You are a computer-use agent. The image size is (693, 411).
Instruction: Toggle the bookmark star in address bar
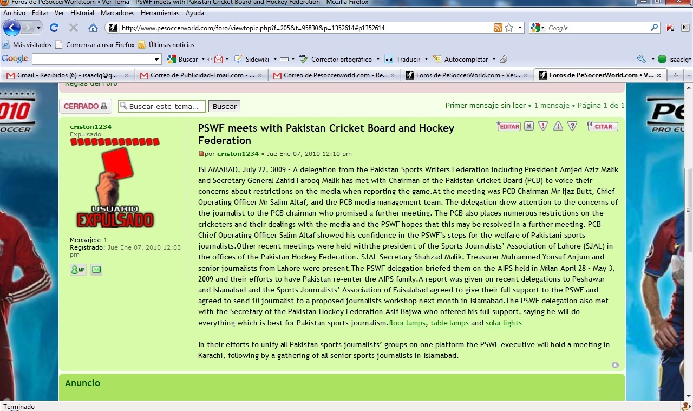pos(509,28)
